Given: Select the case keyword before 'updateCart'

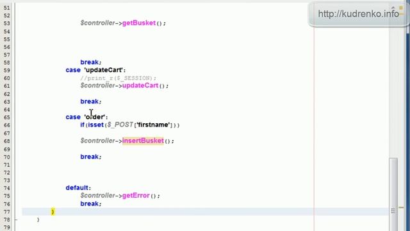Looking at the screenshot, I should [73, 70].
